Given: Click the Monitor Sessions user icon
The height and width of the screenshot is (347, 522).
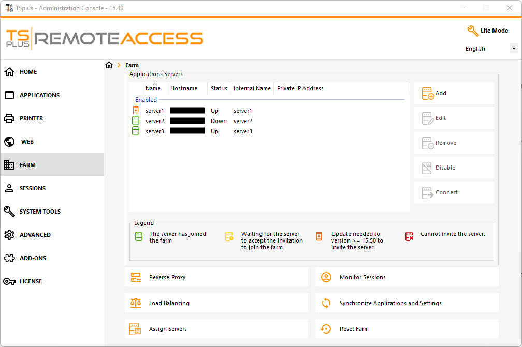Looking at the screenshot, I should tap(326, 278).
